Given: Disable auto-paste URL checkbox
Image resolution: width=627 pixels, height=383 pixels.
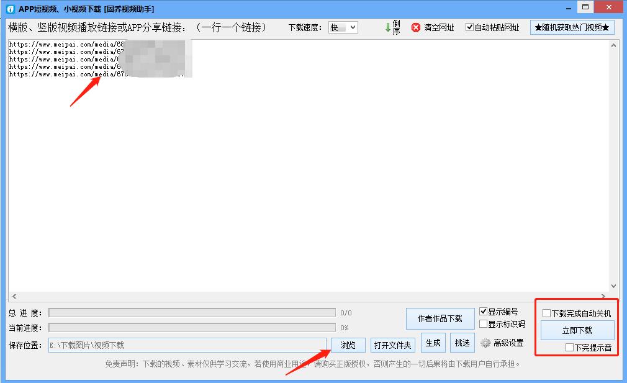Looking at the screenshot, I should pyautogui.click(x=471, y=27).
